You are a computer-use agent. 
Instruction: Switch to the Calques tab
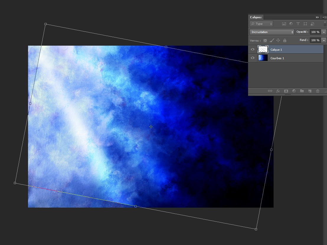[256, 17]
